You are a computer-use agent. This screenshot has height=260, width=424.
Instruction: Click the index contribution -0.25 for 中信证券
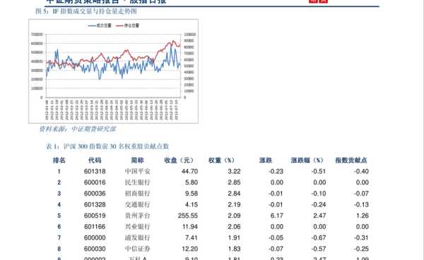click(x=361, y=249)
